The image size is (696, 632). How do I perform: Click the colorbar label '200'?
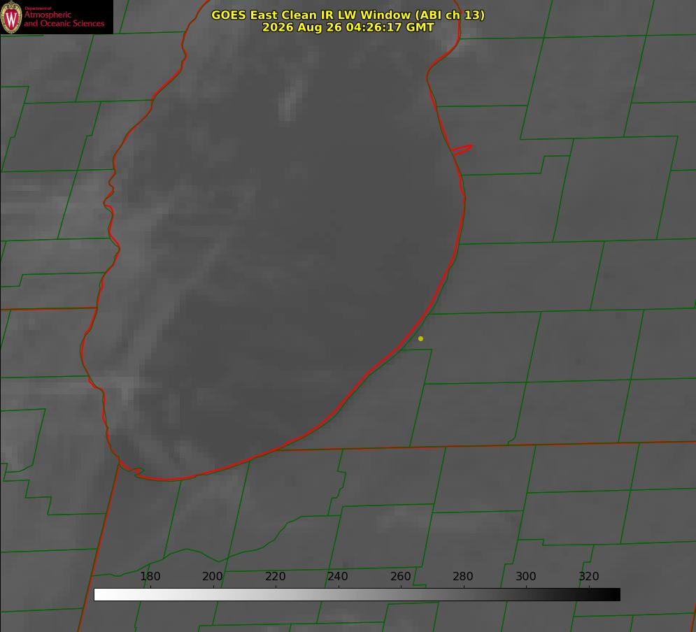[213, 576]
